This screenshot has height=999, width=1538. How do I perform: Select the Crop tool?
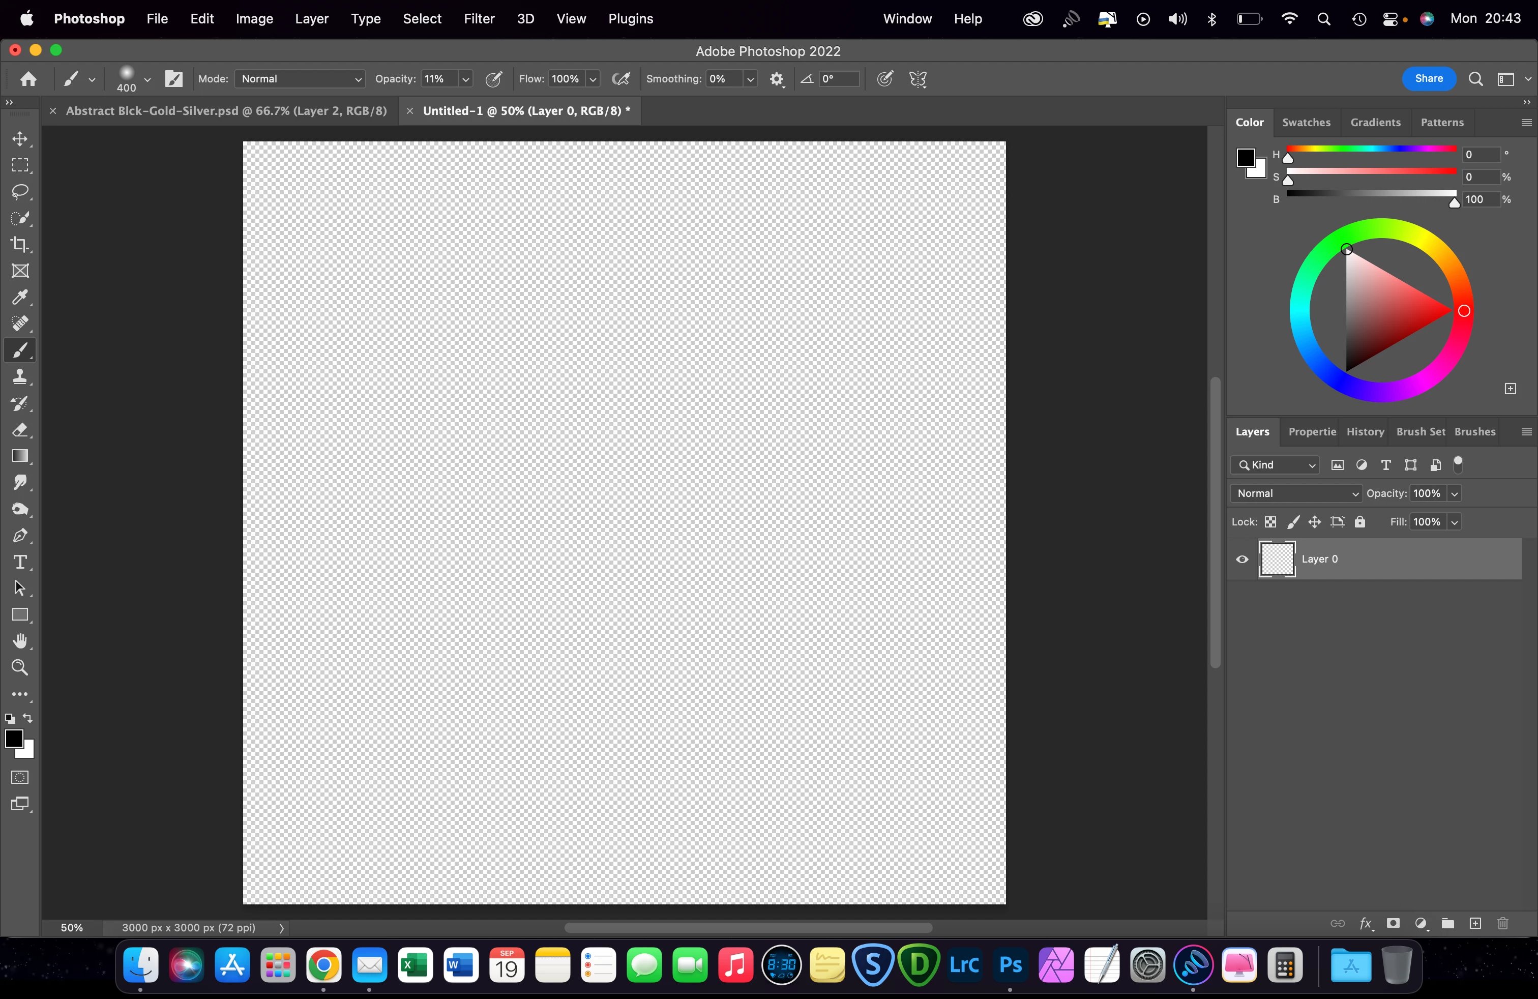click(20, 244)
